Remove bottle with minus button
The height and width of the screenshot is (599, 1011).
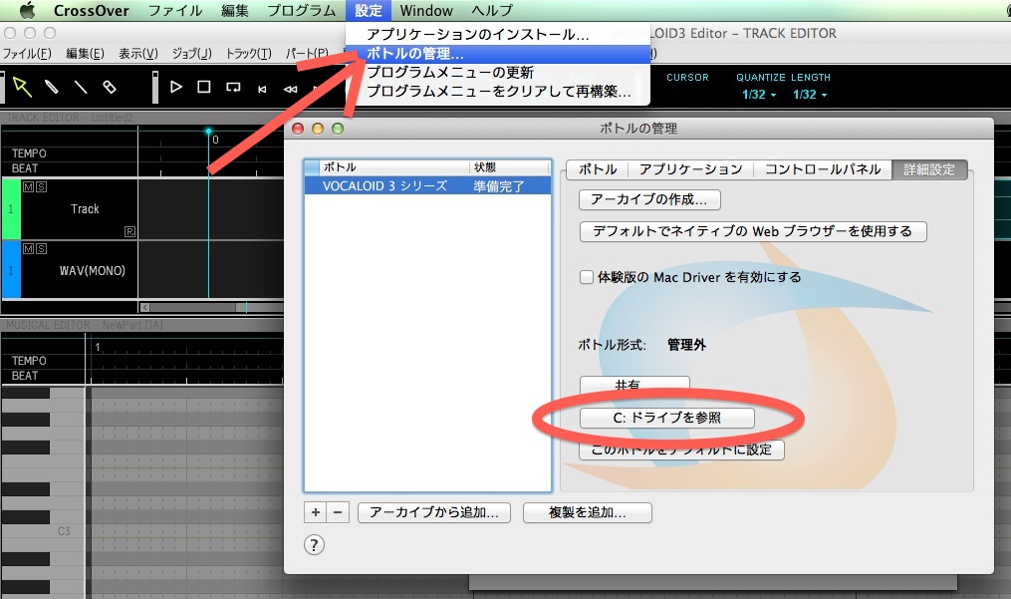click(x=338, y=512)
